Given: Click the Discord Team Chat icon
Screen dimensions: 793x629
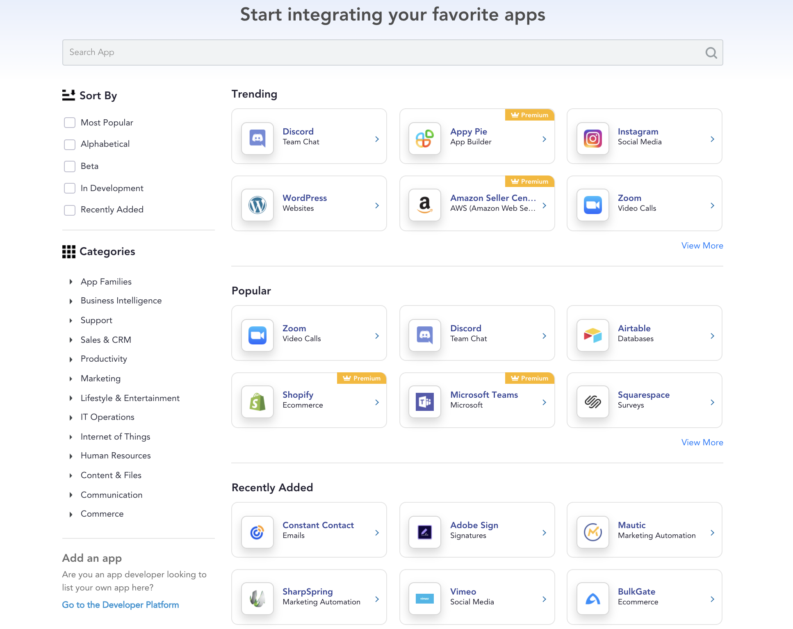Looking at the screenshot, I should [x=257, y=136].
